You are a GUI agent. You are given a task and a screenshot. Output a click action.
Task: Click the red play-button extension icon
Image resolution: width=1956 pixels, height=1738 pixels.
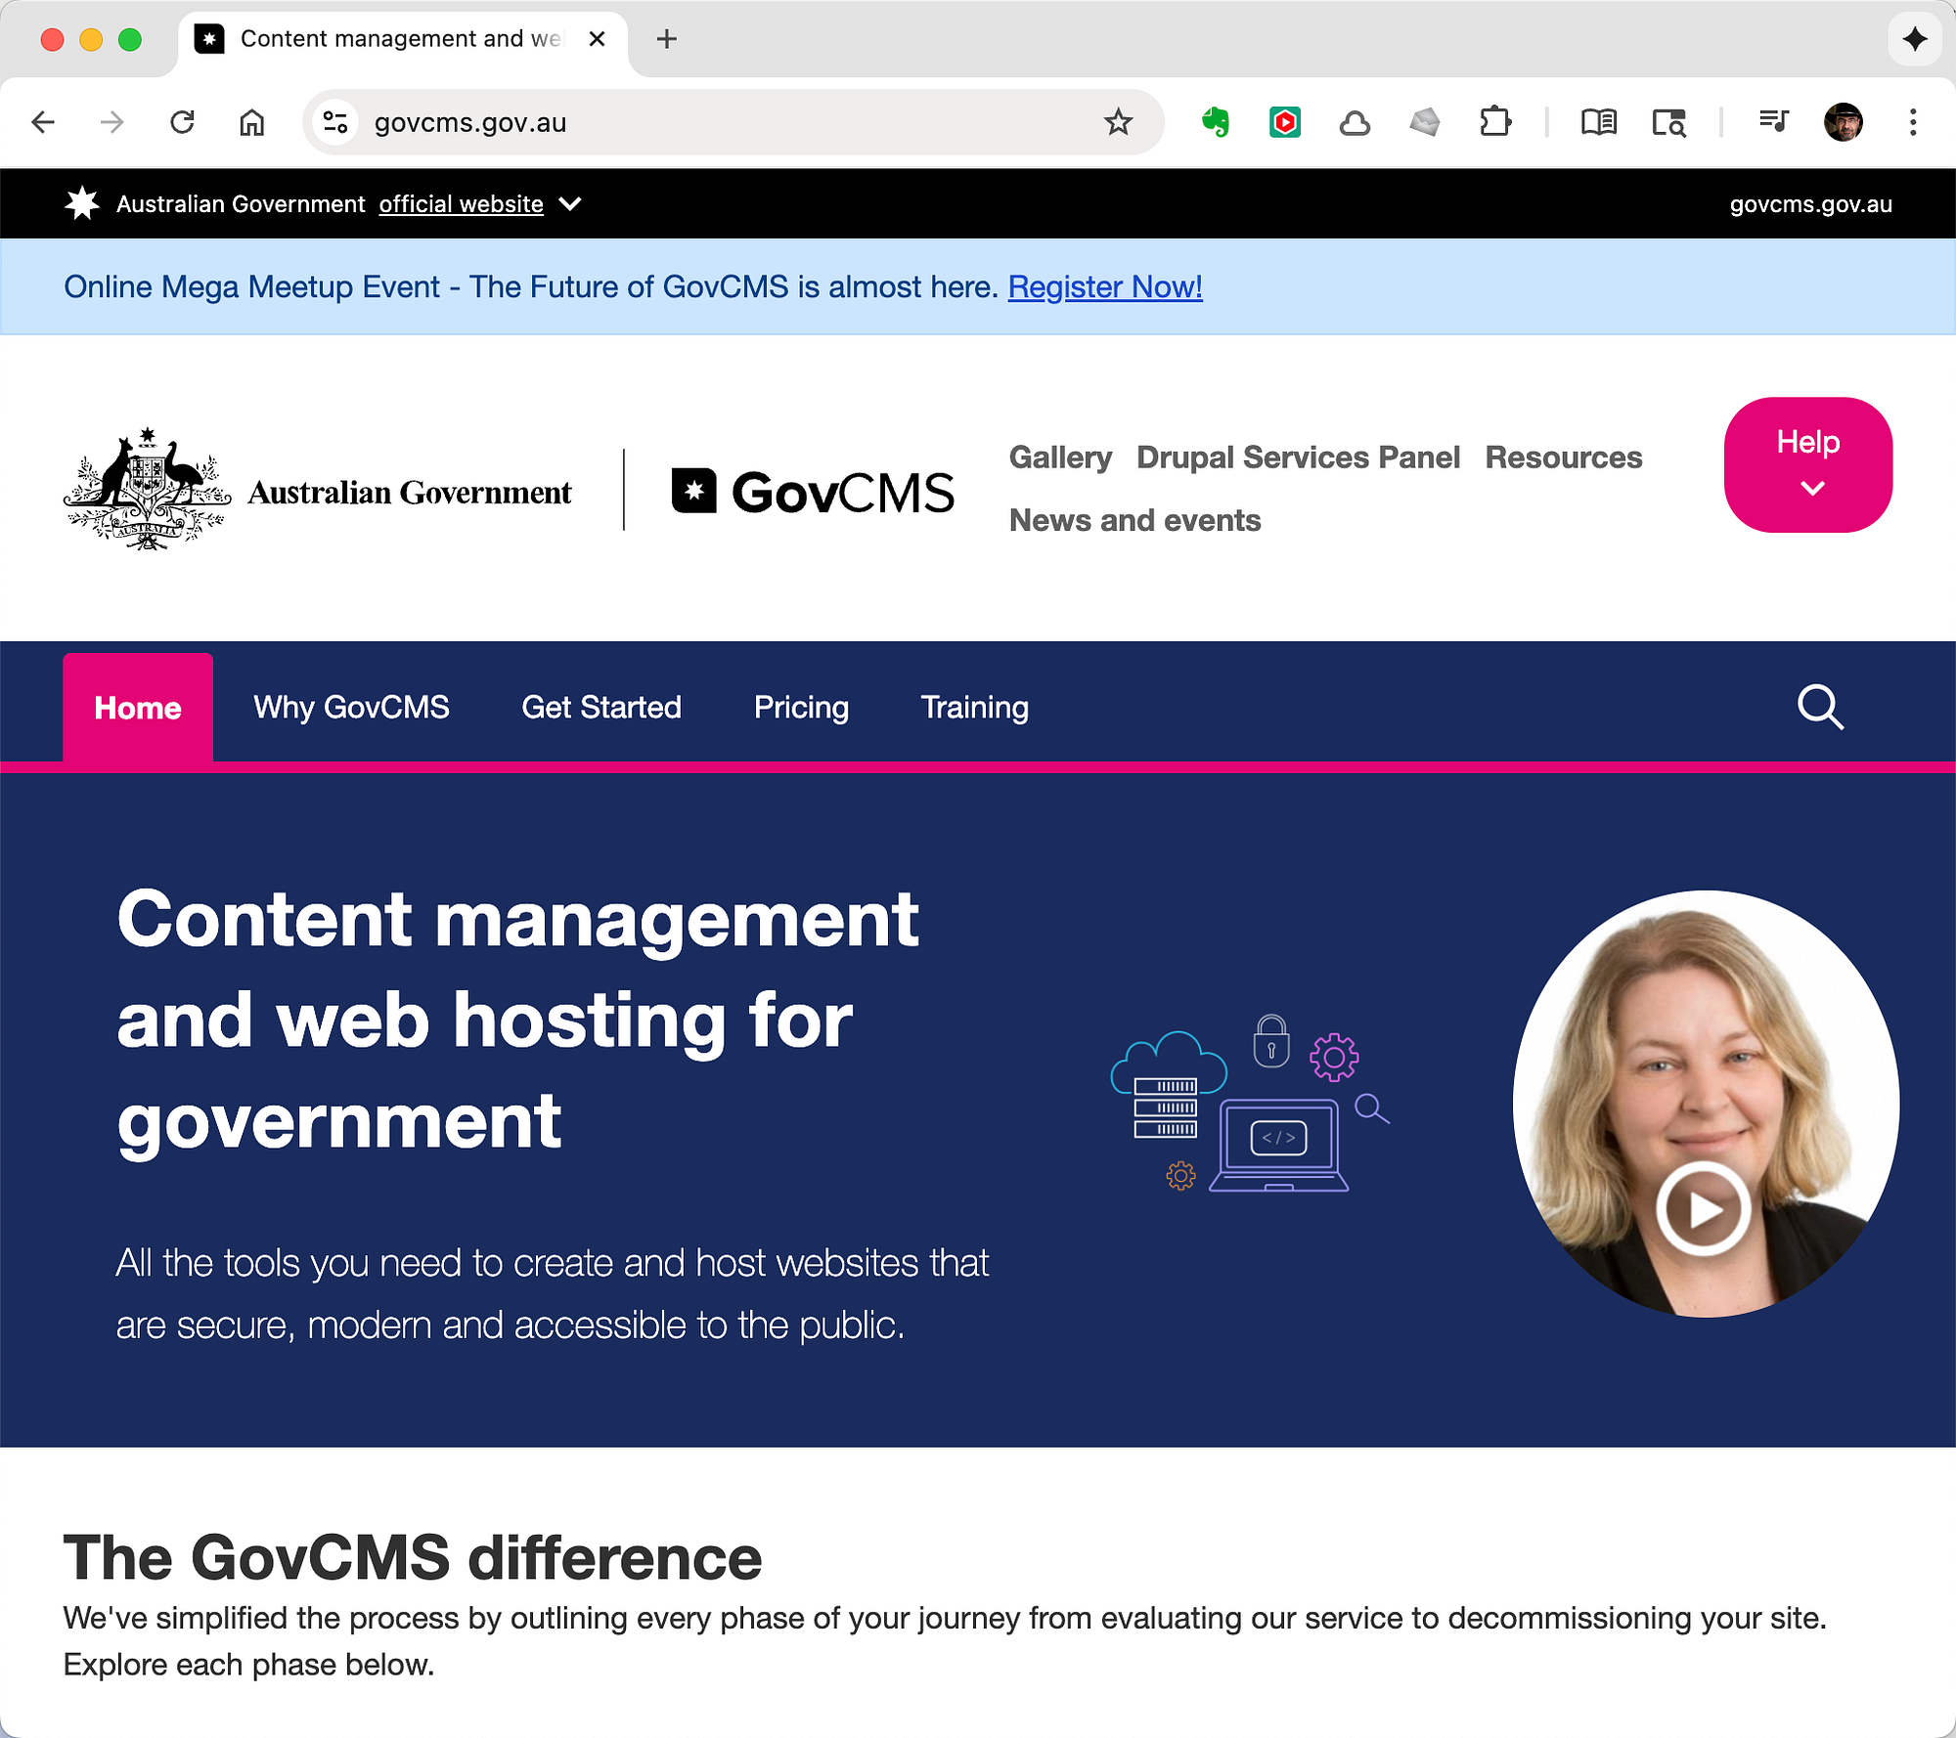[1285, 122]
